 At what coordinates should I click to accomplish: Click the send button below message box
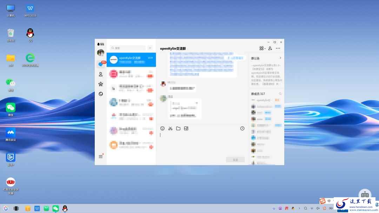pos(235,160)
